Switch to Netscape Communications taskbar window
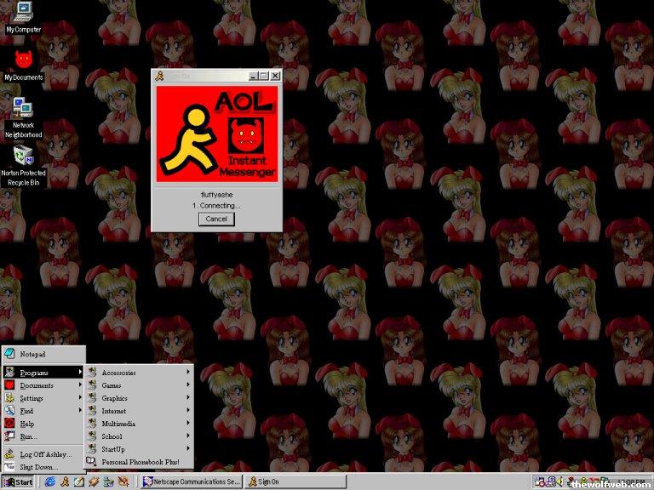654x490 pixels. pyautogui.click(x=191, y=481)
